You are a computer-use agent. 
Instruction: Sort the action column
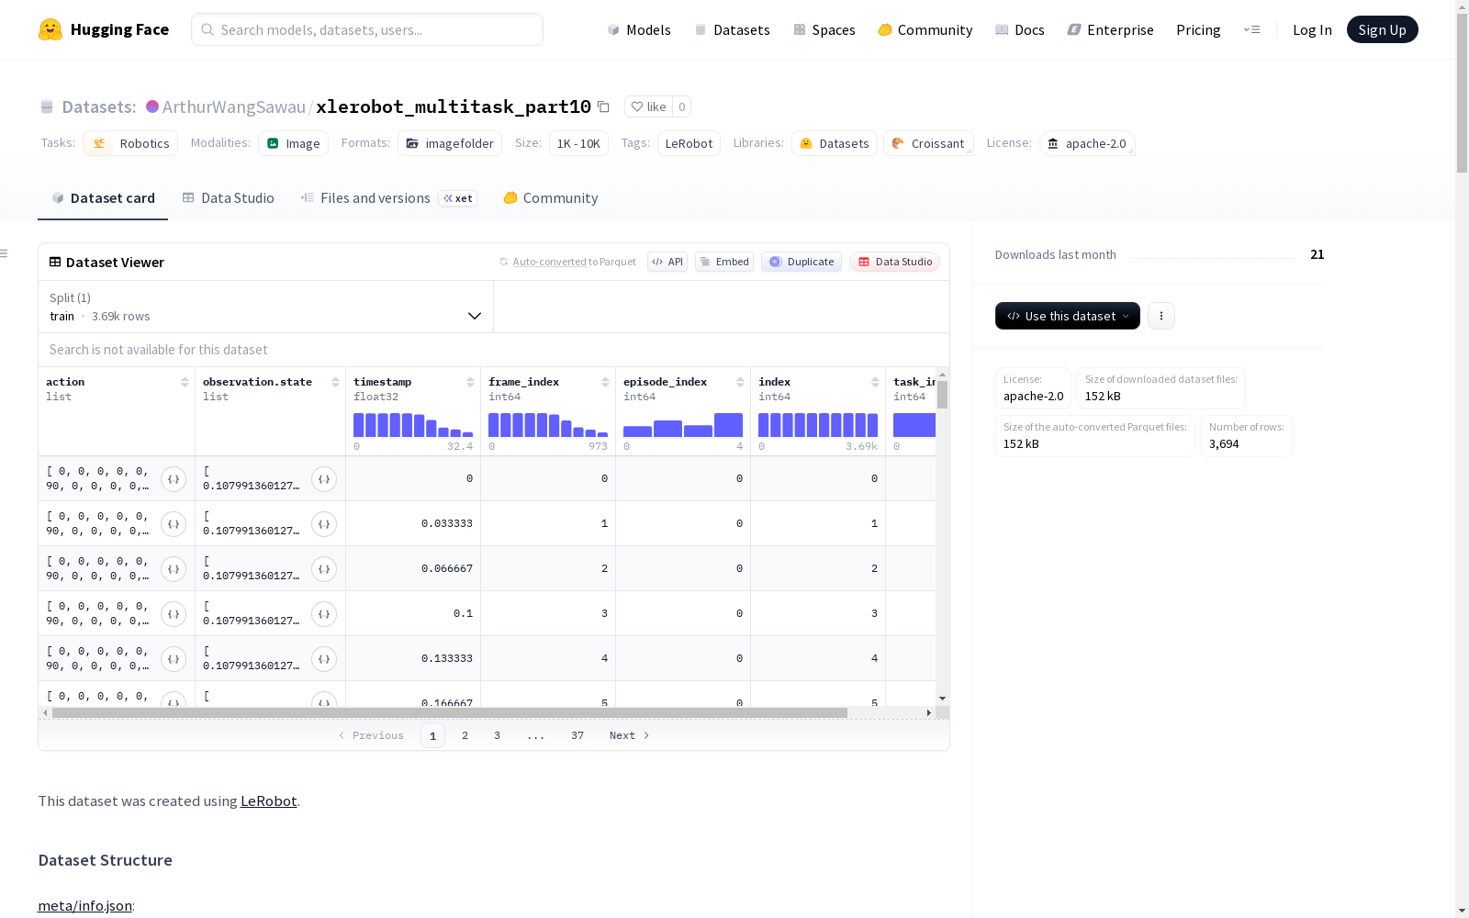point(185,382)
